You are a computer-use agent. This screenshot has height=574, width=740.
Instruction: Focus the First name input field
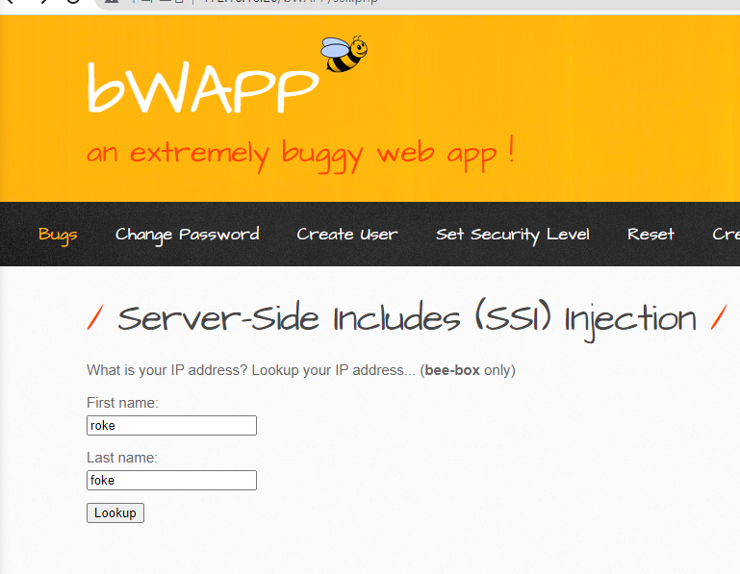pos(172,425)
